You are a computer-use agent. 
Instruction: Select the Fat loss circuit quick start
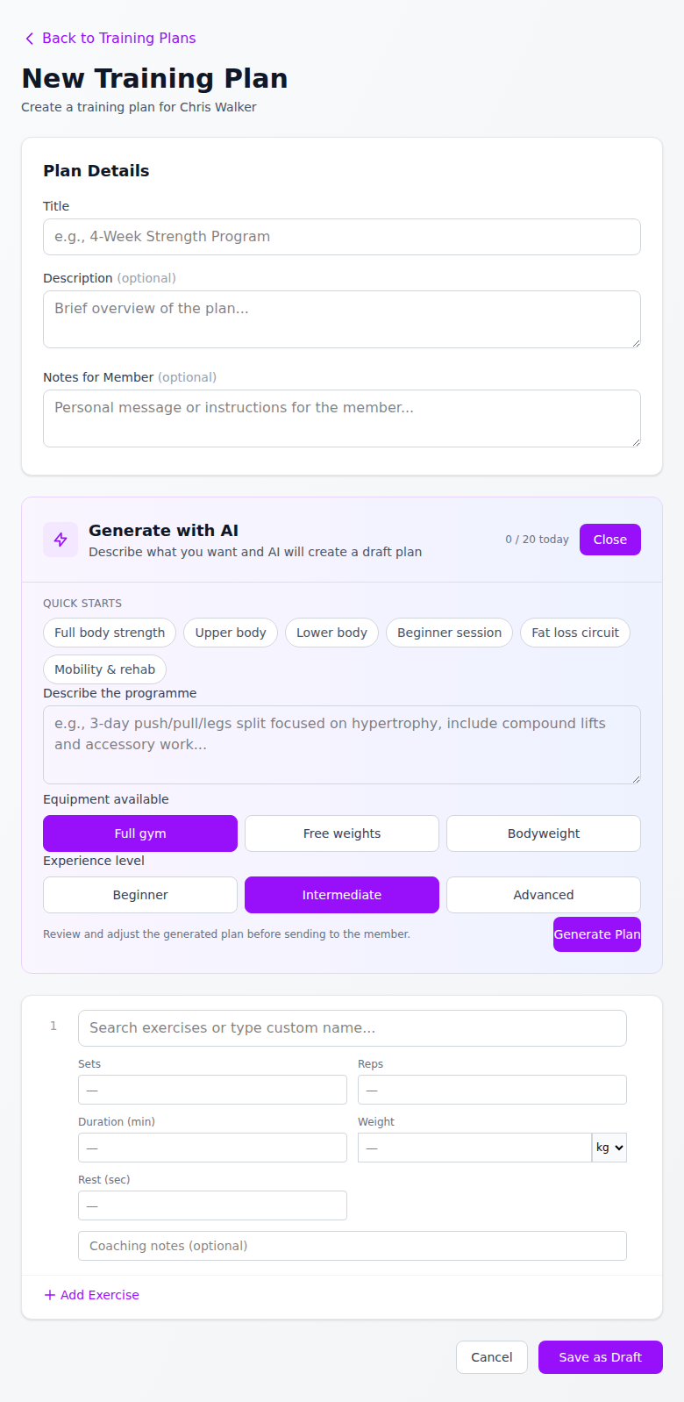(574, 632)
